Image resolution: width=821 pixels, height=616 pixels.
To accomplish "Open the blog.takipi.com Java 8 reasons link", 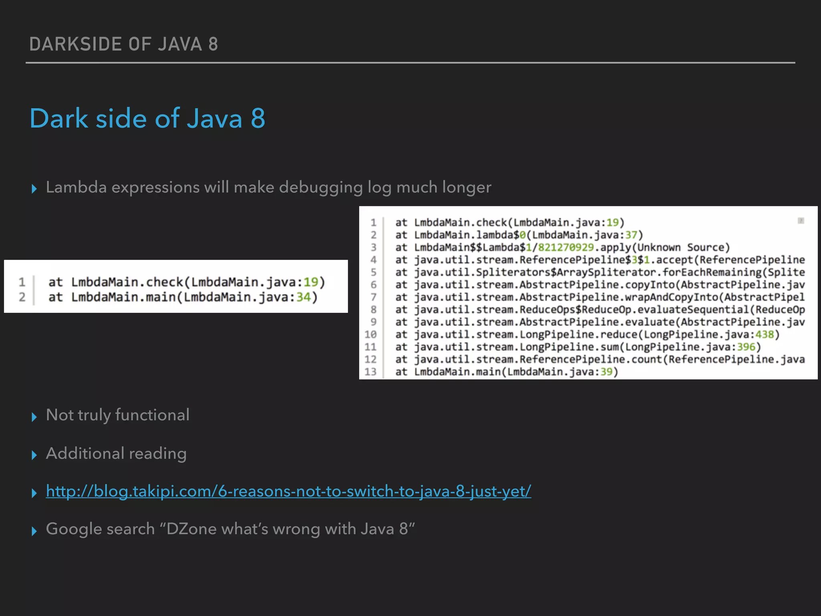I will pos(289,491).
